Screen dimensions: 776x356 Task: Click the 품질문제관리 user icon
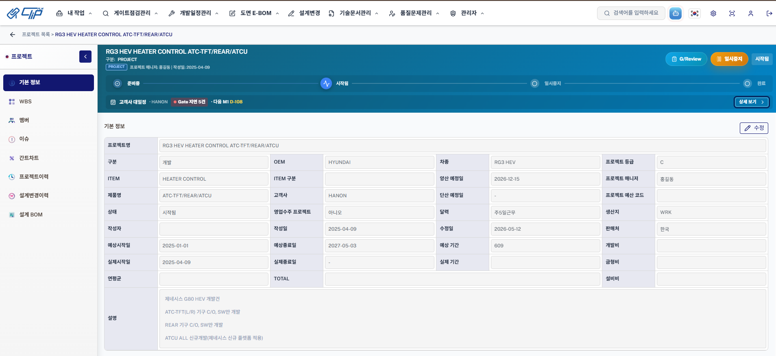click(x=392, y=13)
